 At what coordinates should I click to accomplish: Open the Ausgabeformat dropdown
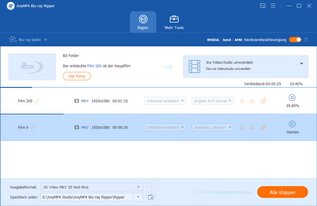point(92,187)
